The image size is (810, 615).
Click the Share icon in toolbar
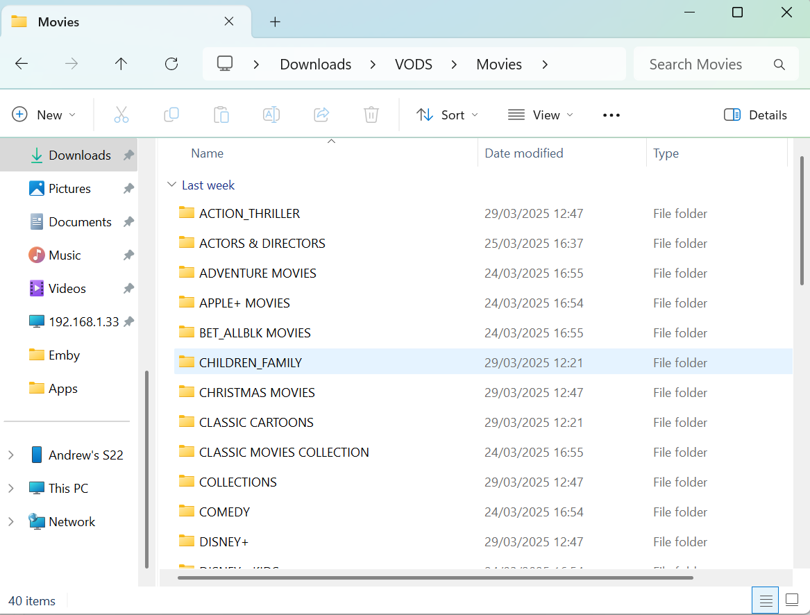pyautogui.click(x=321, y=115)
